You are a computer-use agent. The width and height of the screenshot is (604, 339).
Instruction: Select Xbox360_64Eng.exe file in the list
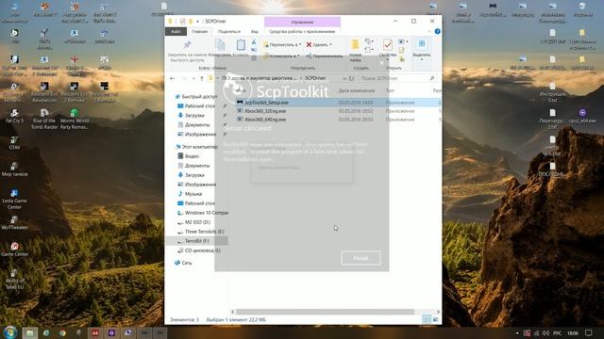265,120
